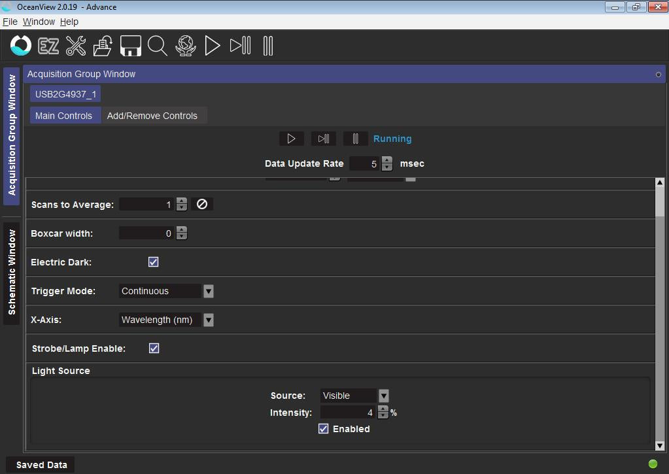Viewport: 669px width, 474px height.
Task: Toggle the Strobe/Lamp Enable checkbox
Action: tap(154, 348)
